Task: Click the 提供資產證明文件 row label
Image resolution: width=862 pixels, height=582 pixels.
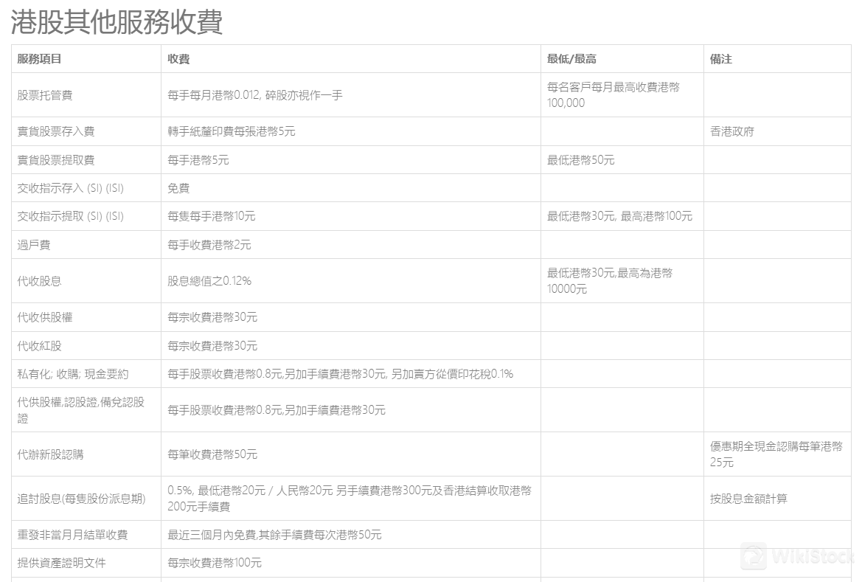Action: 61,563
